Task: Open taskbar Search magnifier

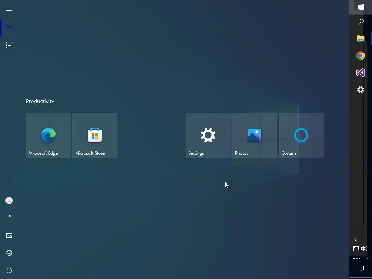Action: (361, 22)
